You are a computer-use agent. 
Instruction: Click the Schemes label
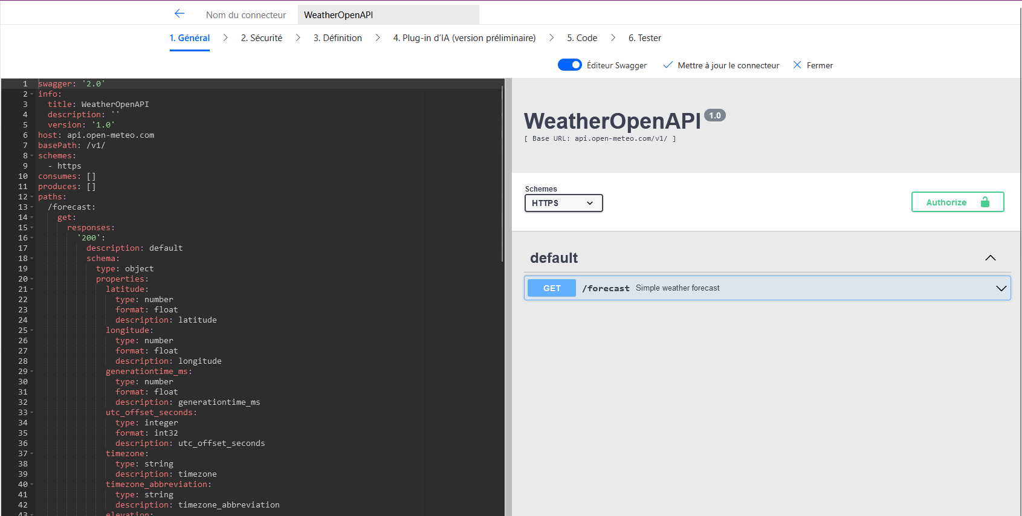tap(541, 189)
